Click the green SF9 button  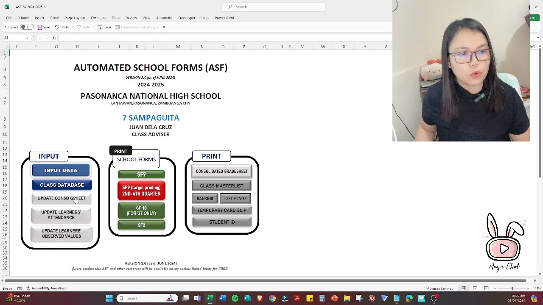(x=141, y=175)
